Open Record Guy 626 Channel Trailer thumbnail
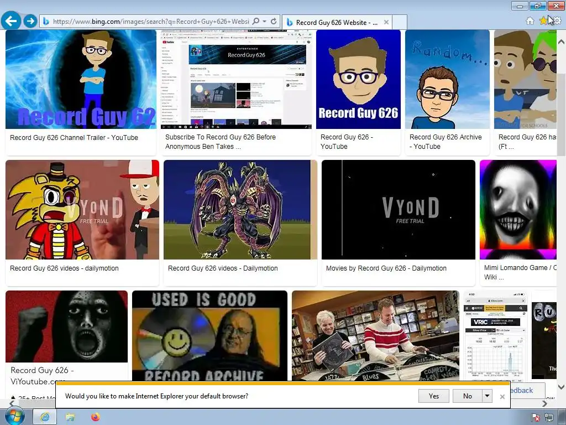This screenshot has width=566, height=425. point(81,79)
